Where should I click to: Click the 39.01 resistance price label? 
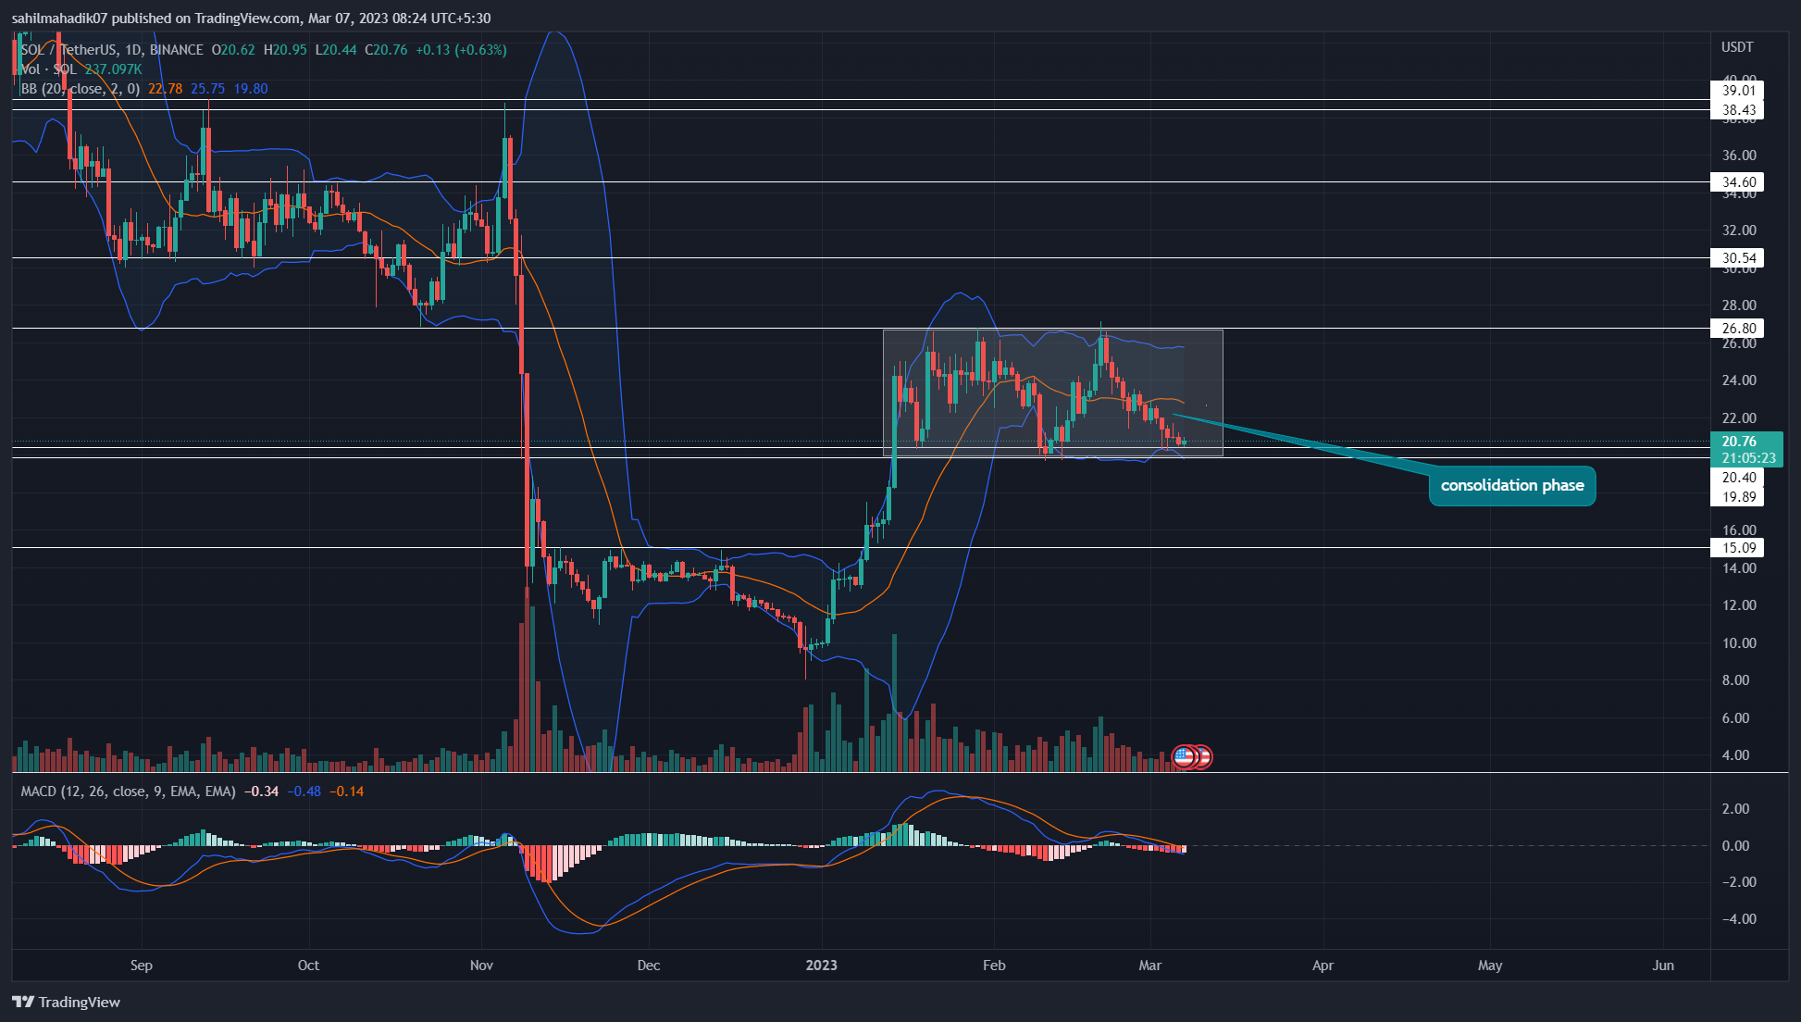point(1738,91)
